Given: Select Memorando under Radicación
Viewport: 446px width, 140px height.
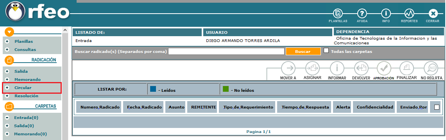Looking at the screenshot, I should (28, 79).
